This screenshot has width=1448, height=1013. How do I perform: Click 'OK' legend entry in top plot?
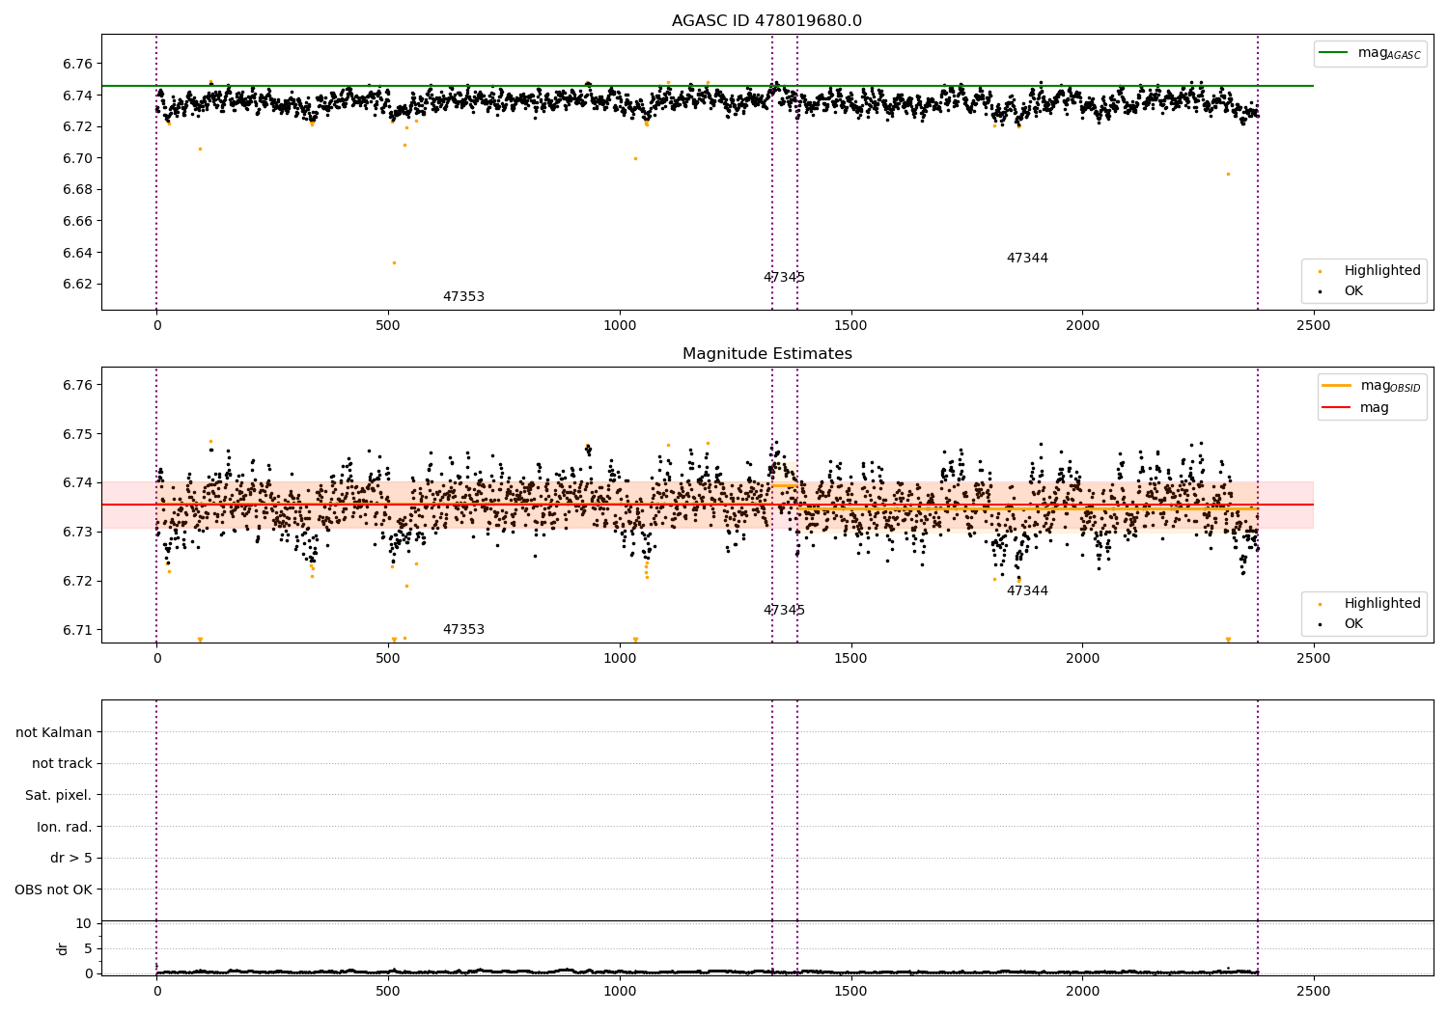click(1353, 291)
